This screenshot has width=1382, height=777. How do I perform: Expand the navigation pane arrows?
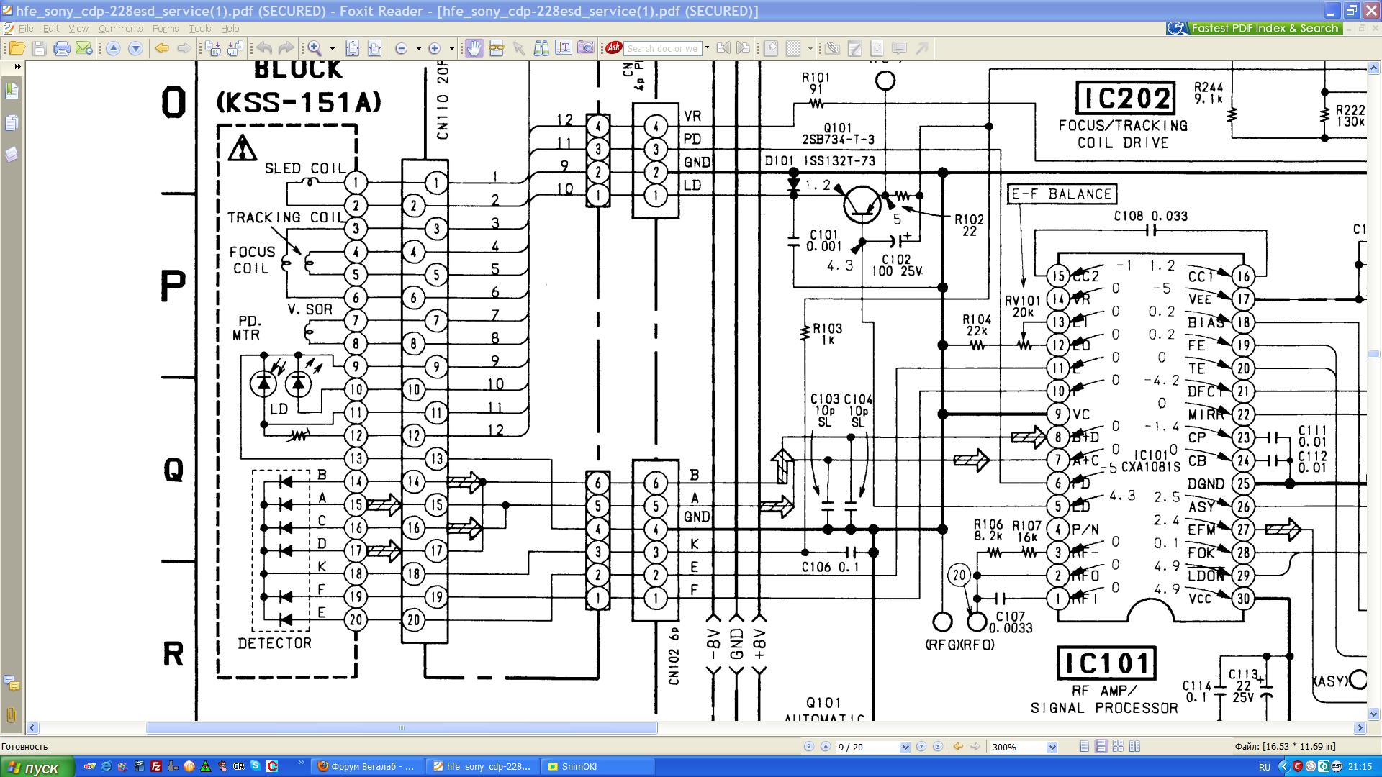[17, 66]
